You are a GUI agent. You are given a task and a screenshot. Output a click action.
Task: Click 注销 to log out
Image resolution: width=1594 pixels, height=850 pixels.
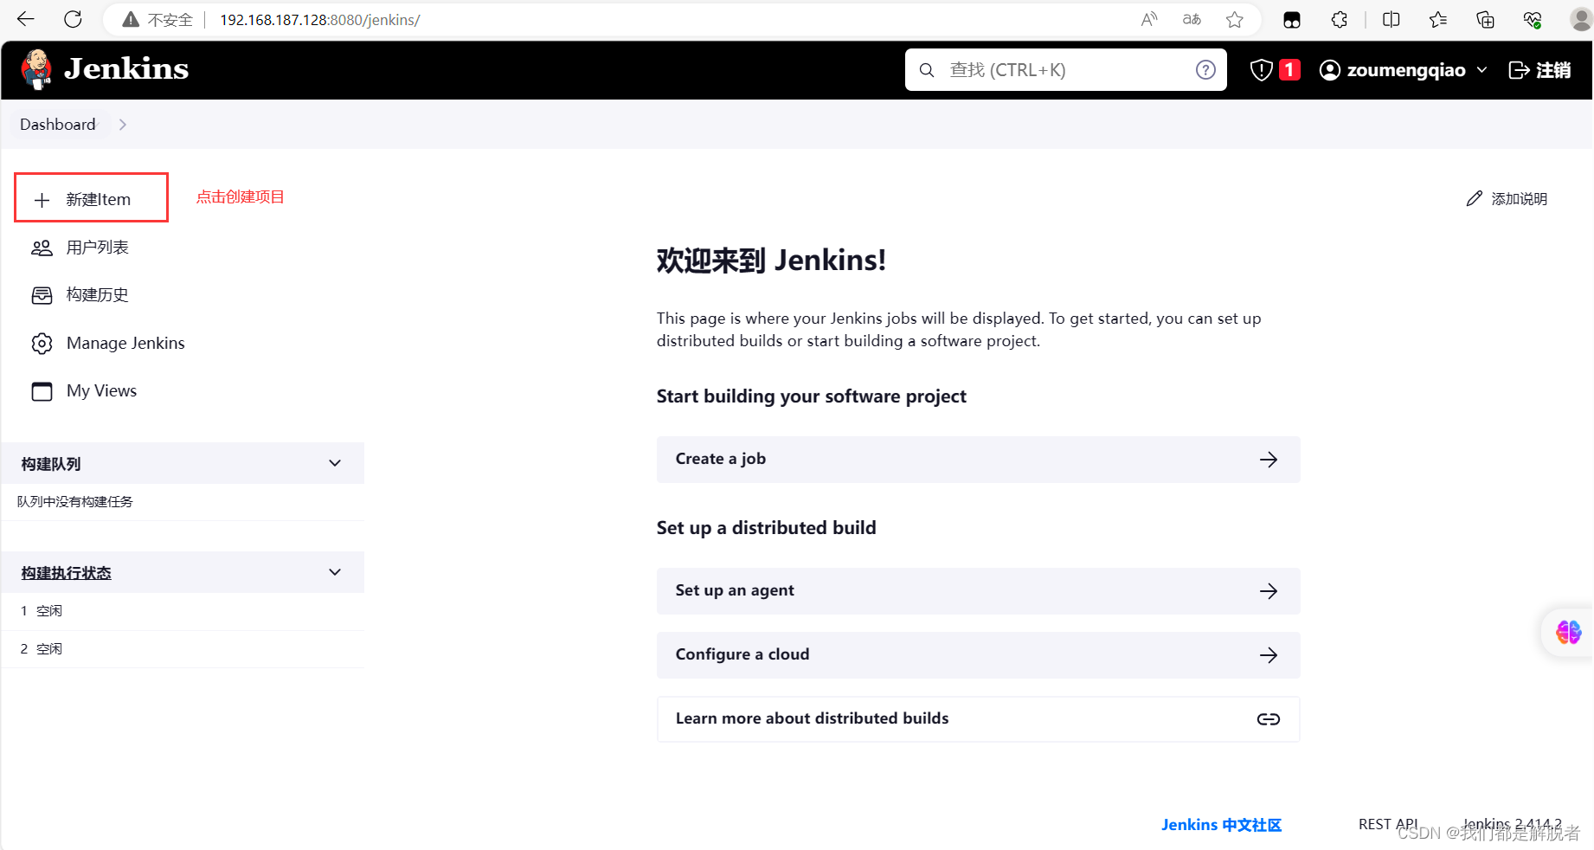[1539, 69]
